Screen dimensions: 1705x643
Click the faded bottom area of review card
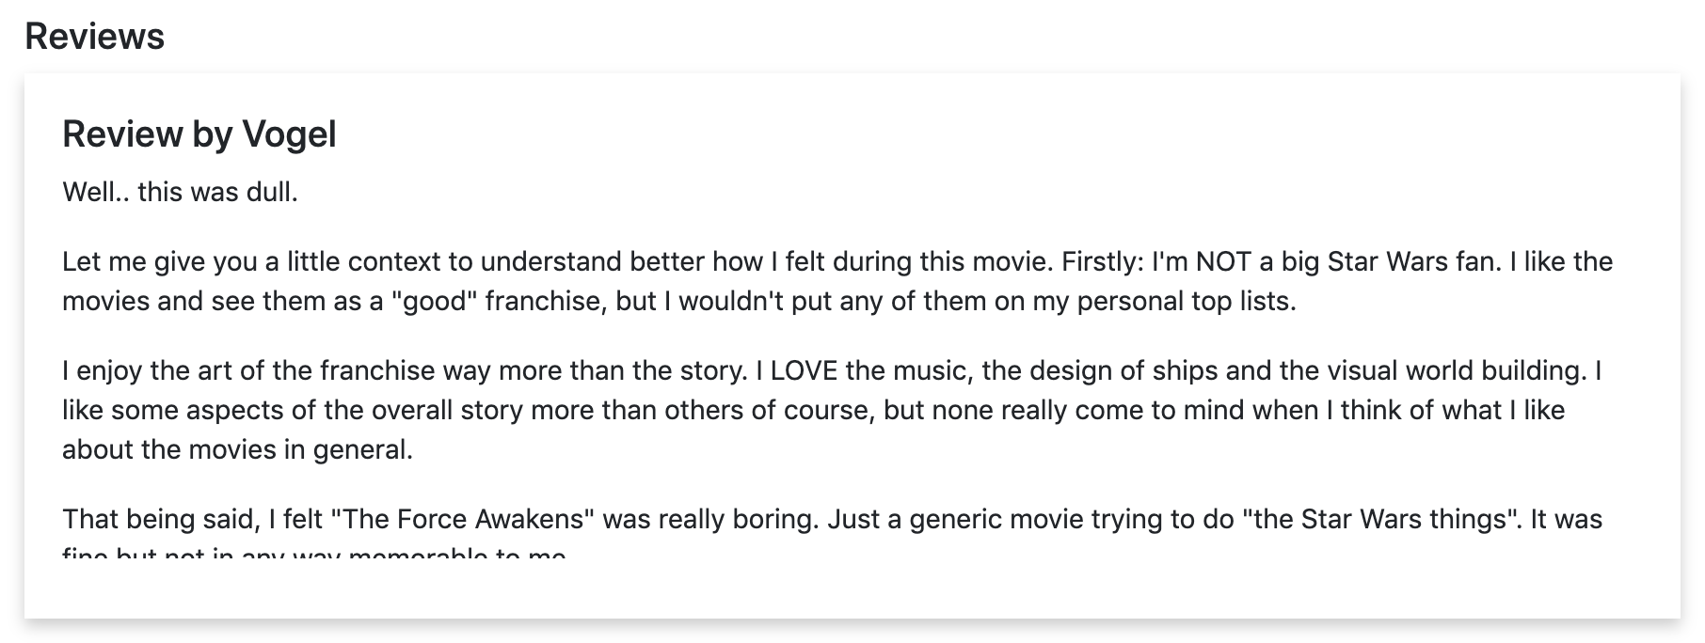(x=852, y=588)
